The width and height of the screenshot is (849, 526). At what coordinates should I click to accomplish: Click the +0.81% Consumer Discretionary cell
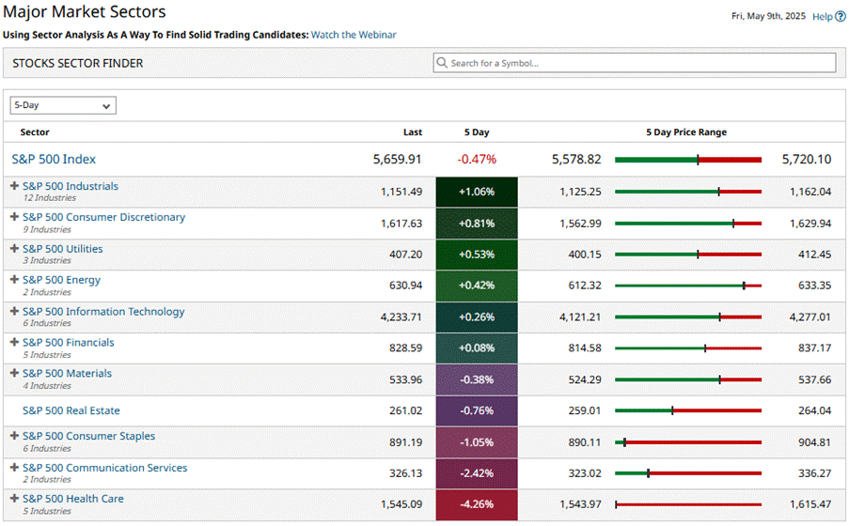[x=477, y=223]
